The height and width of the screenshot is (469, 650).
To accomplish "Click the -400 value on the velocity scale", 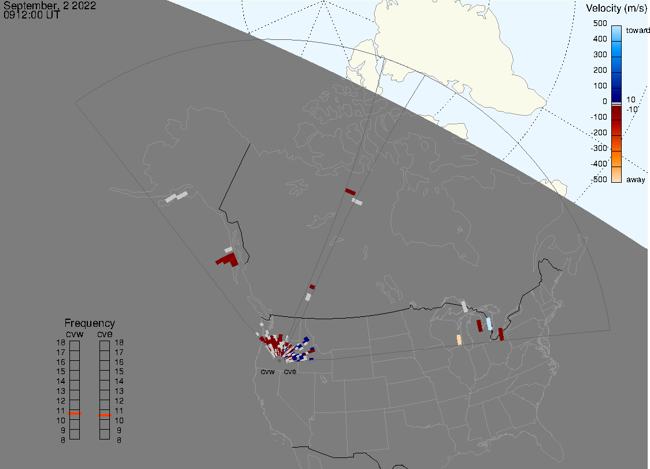I will coord(599,164).
